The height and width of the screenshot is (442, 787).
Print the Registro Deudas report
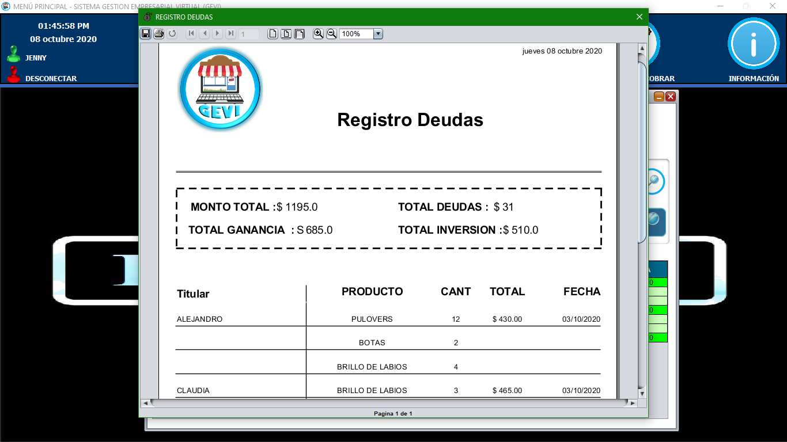coord(159,34)
